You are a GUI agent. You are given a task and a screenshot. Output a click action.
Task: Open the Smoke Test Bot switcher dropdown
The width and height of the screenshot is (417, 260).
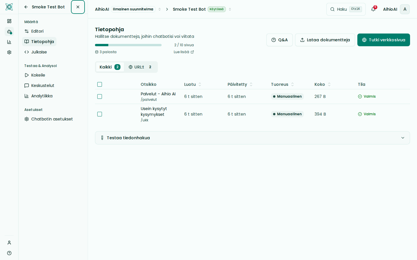click(230, 9)
